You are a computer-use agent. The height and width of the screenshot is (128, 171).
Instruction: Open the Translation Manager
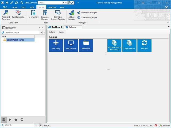pyautogui.click(x=87, y=18)
